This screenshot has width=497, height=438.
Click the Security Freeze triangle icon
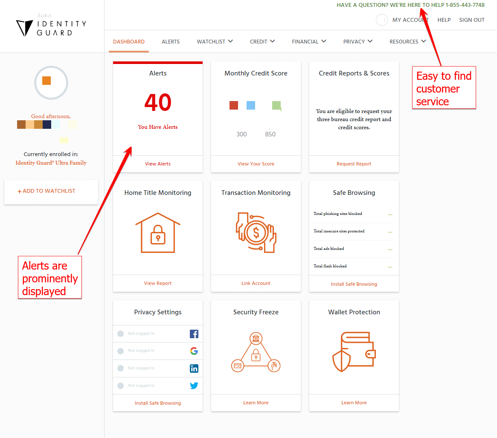(x=256, y=352)
